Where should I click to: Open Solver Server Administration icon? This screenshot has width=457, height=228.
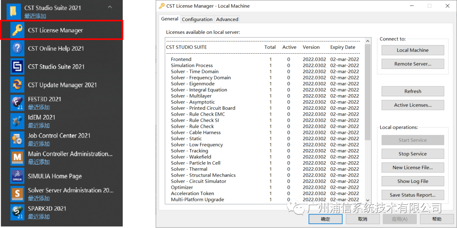click(17, 194)
